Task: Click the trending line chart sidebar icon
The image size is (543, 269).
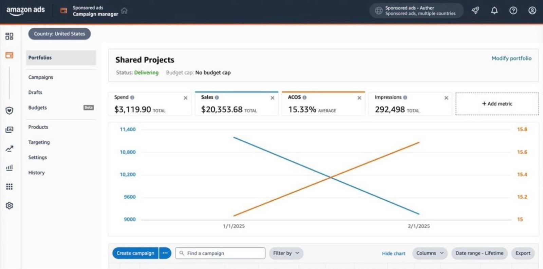Action: click(x=10, y=149)
